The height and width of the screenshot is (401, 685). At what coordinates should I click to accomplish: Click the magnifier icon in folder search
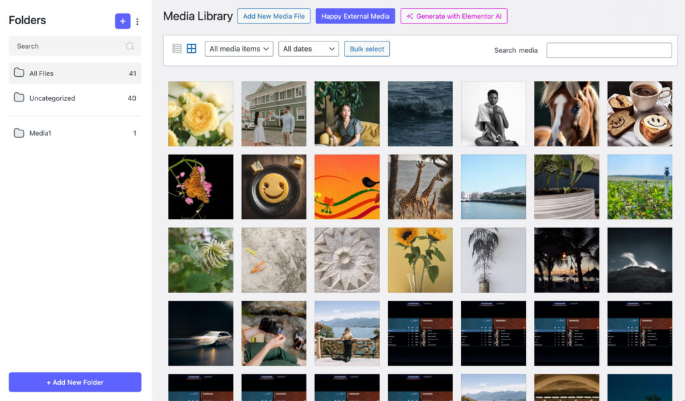[130, 46]
